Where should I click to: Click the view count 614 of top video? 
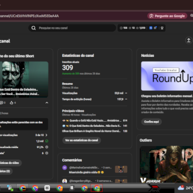click(125, 121)
